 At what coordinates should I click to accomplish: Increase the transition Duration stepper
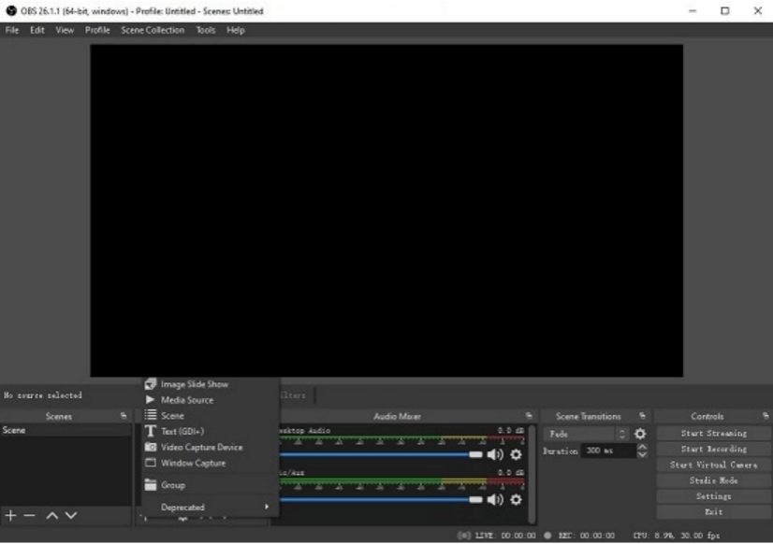point(642,447)
